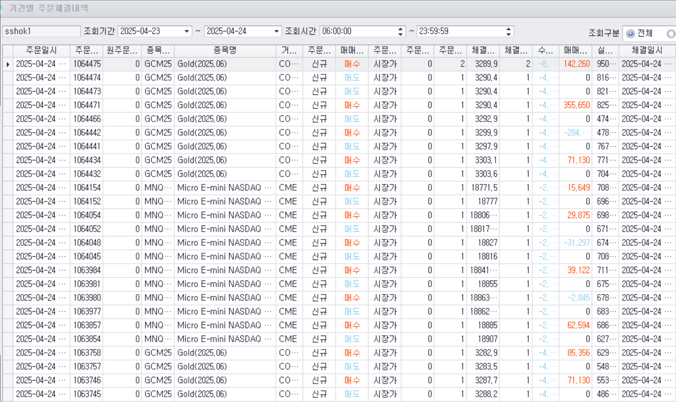Click 신규 in order 1063857 row
The width and height of the screenshot is (676, 402).
point(319,325)
